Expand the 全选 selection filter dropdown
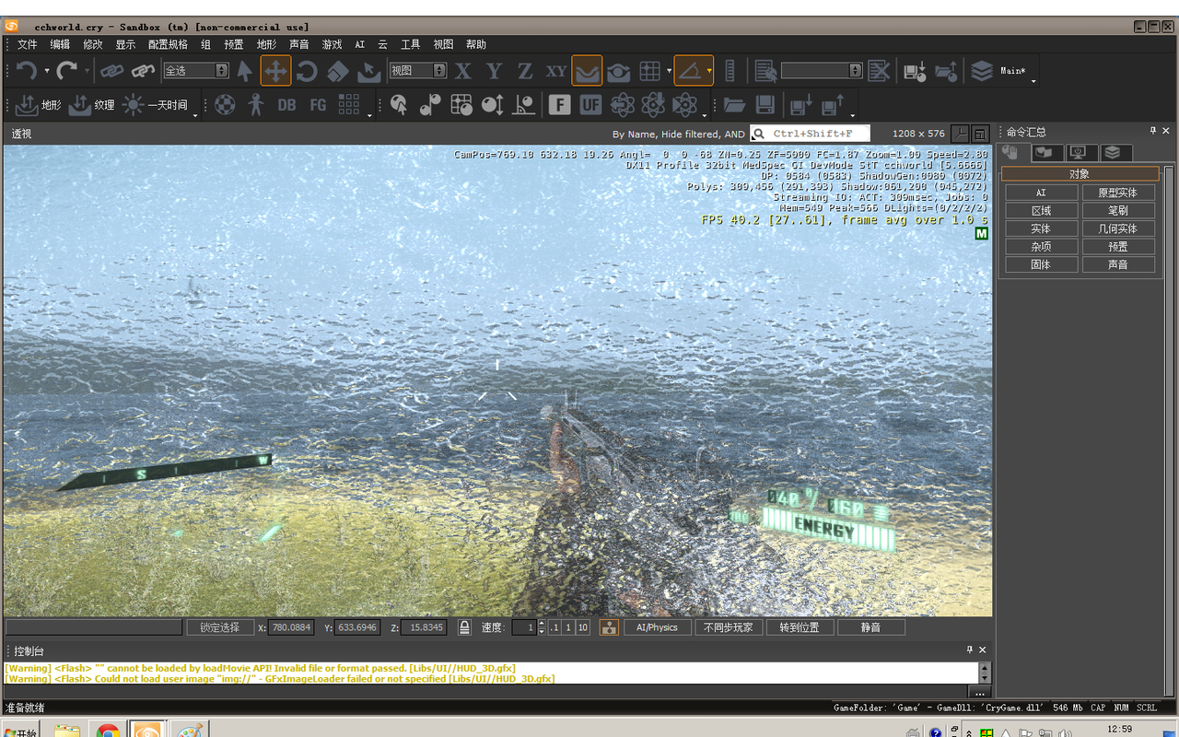The height and width of the screenshot is (737, 1179). (x=222, y=70)
